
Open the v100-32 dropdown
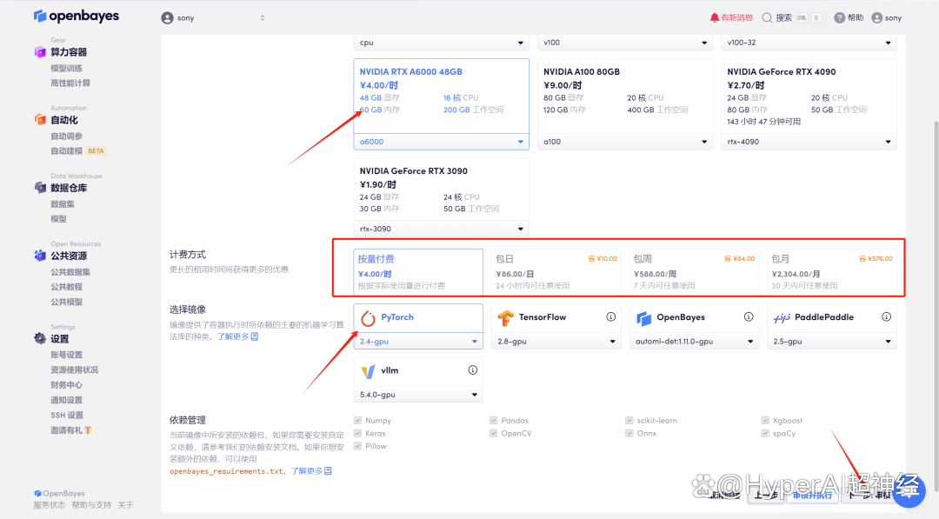809,43
